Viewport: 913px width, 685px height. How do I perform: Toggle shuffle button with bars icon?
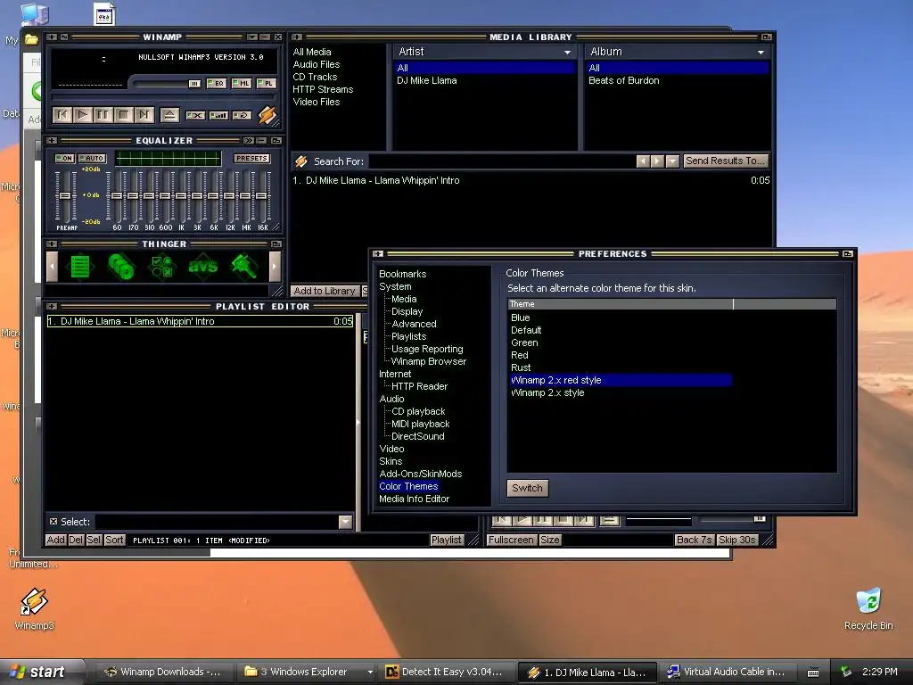[218, 115]
